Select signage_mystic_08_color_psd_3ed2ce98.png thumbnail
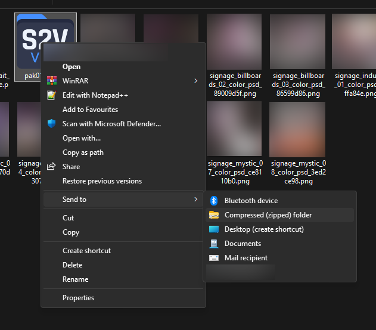Screen dimensions: 376x330 click(x=297, y=129)
